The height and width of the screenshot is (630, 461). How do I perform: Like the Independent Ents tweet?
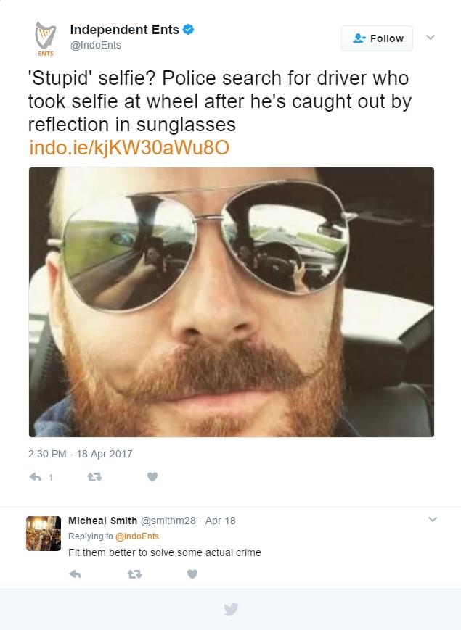[x=152, y=477]
